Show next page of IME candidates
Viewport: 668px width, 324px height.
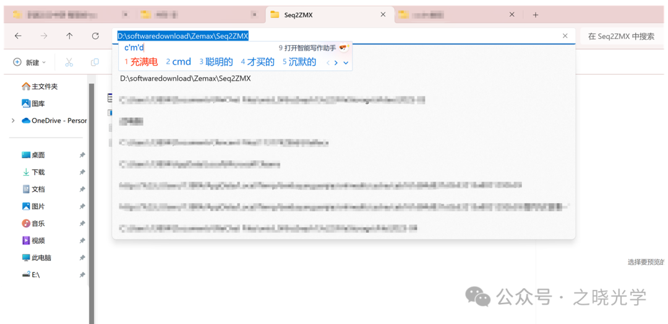click(336, 62)
